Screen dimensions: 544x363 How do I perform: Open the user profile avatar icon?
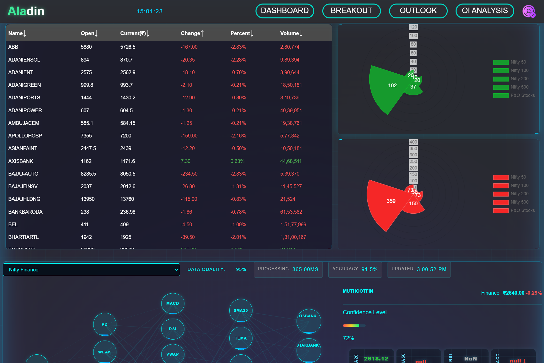pyautogui.click(x=529, y=11)
